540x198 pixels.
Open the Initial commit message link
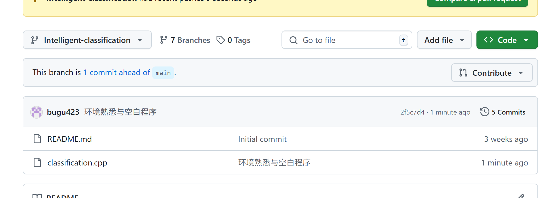click(262, 139)
